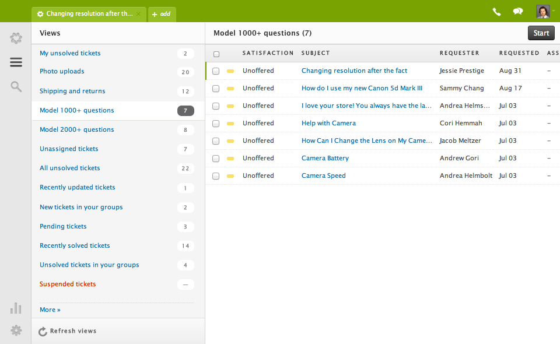Select the Suspended tickets view
560x344 pixels.
[68, 284]
